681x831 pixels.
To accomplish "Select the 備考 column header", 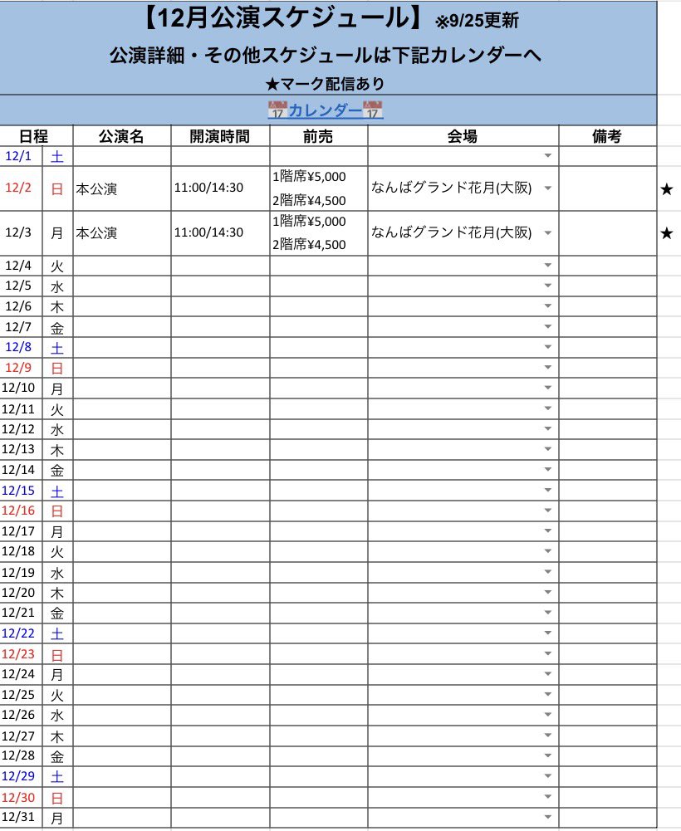I will (608, 136).
